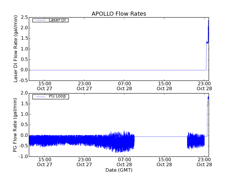Click the "PG Flow Rate (gal/min)" axis label
This screenshot has height=174, width=232.
coord(15,125)
